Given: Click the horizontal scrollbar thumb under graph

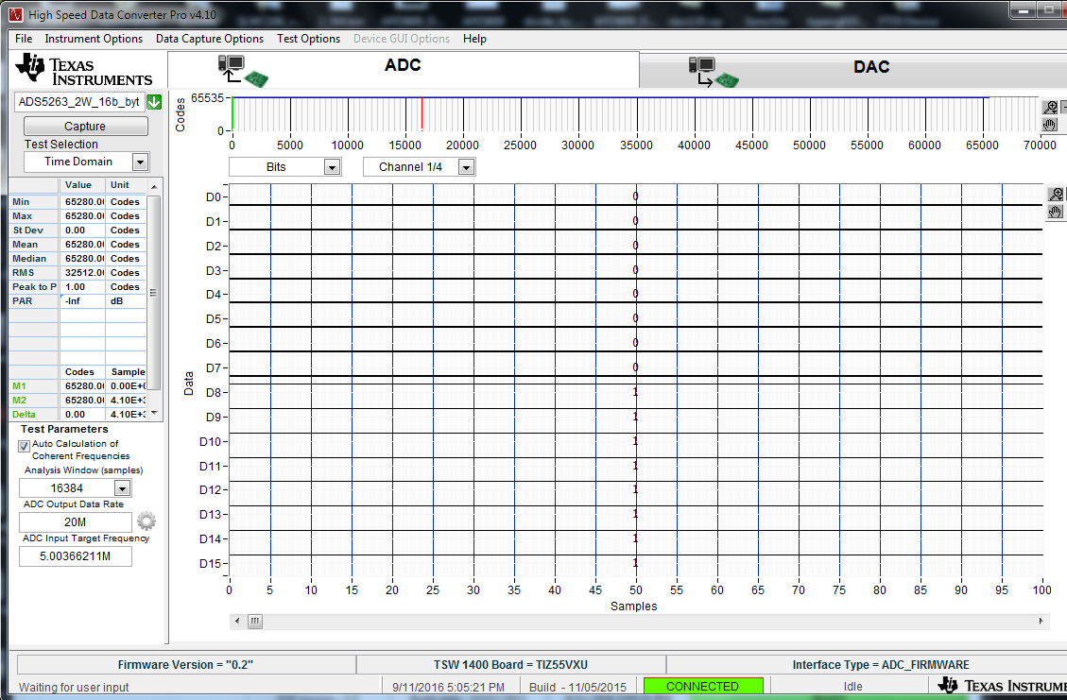Looking at the screenshot, I should click(255, 621).
